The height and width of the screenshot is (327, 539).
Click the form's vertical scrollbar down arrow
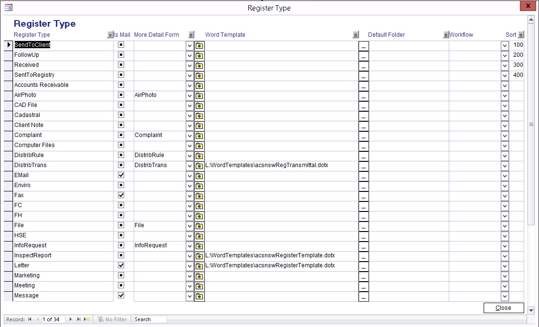tap(531, 310)
